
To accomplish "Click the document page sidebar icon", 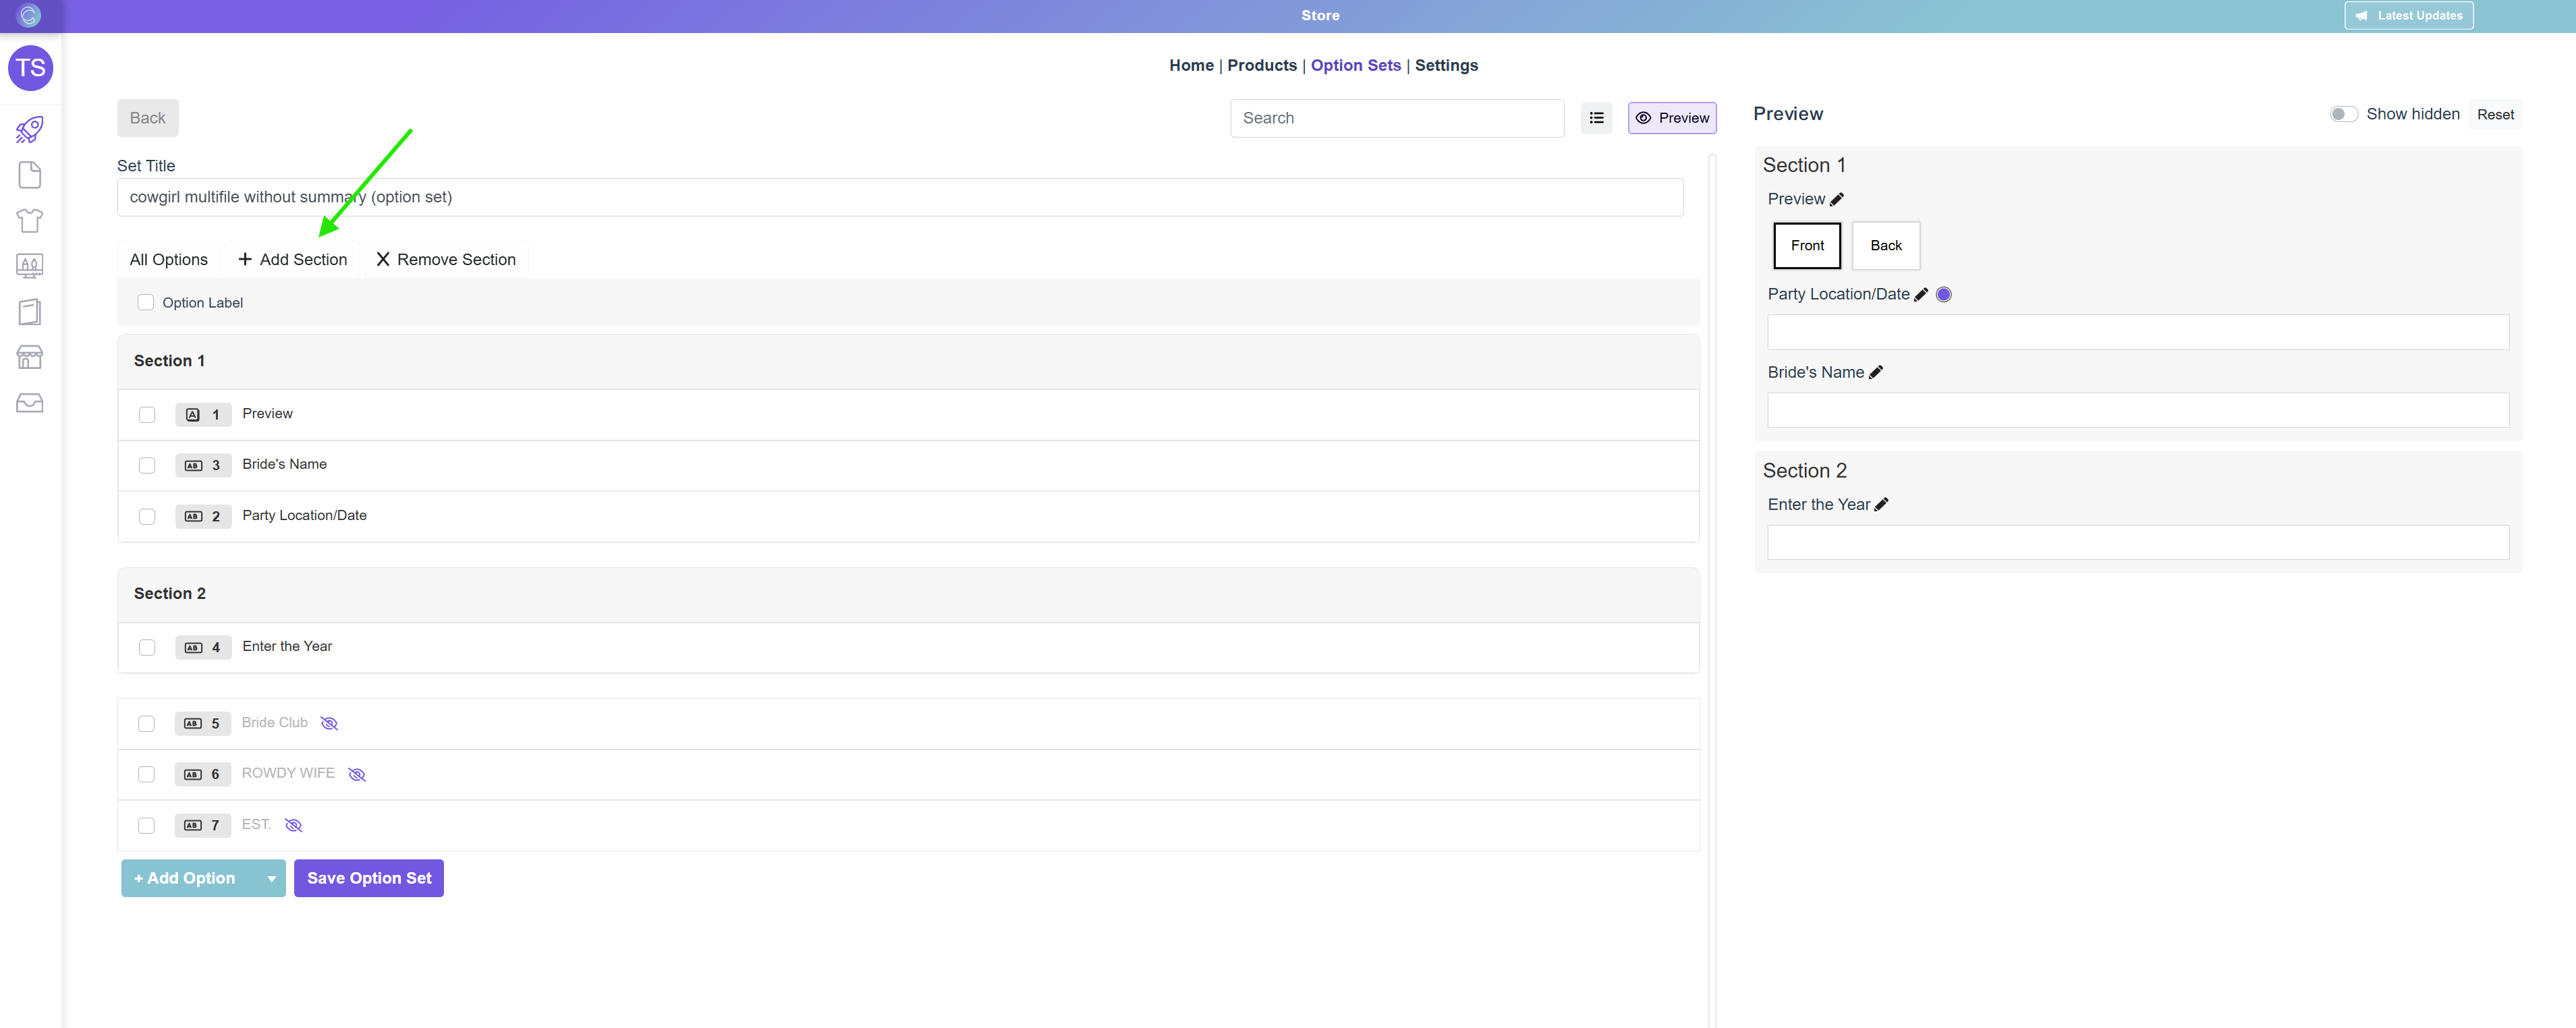I will pyautogui.click(x=30, y=175).
